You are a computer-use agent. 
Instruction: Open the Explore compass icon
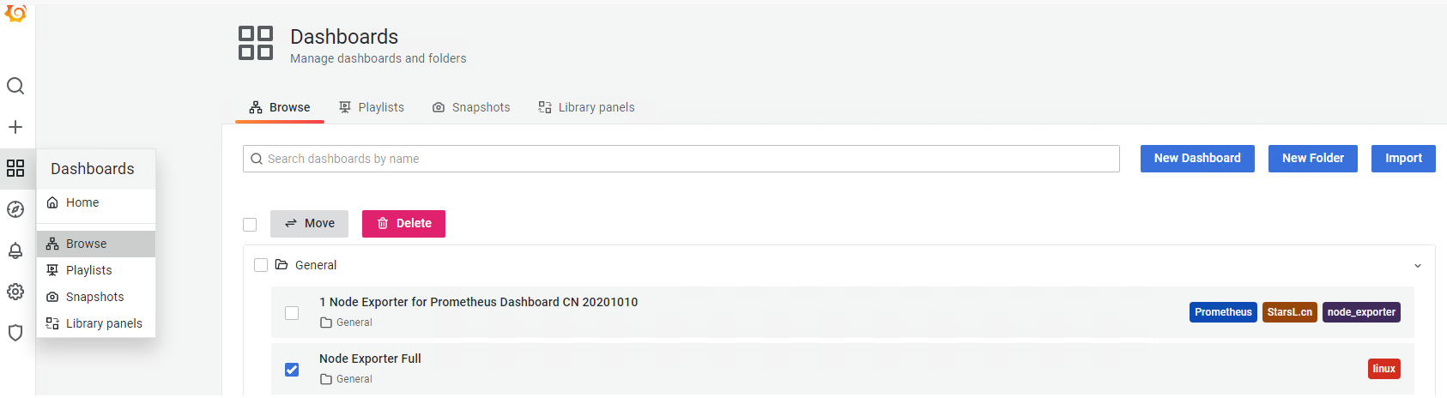[15, 209]
